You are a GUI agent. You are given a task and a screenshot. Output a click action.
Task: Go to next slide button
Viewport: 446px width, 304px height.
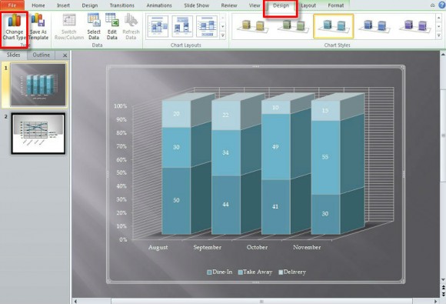click(x=443, y=294)
